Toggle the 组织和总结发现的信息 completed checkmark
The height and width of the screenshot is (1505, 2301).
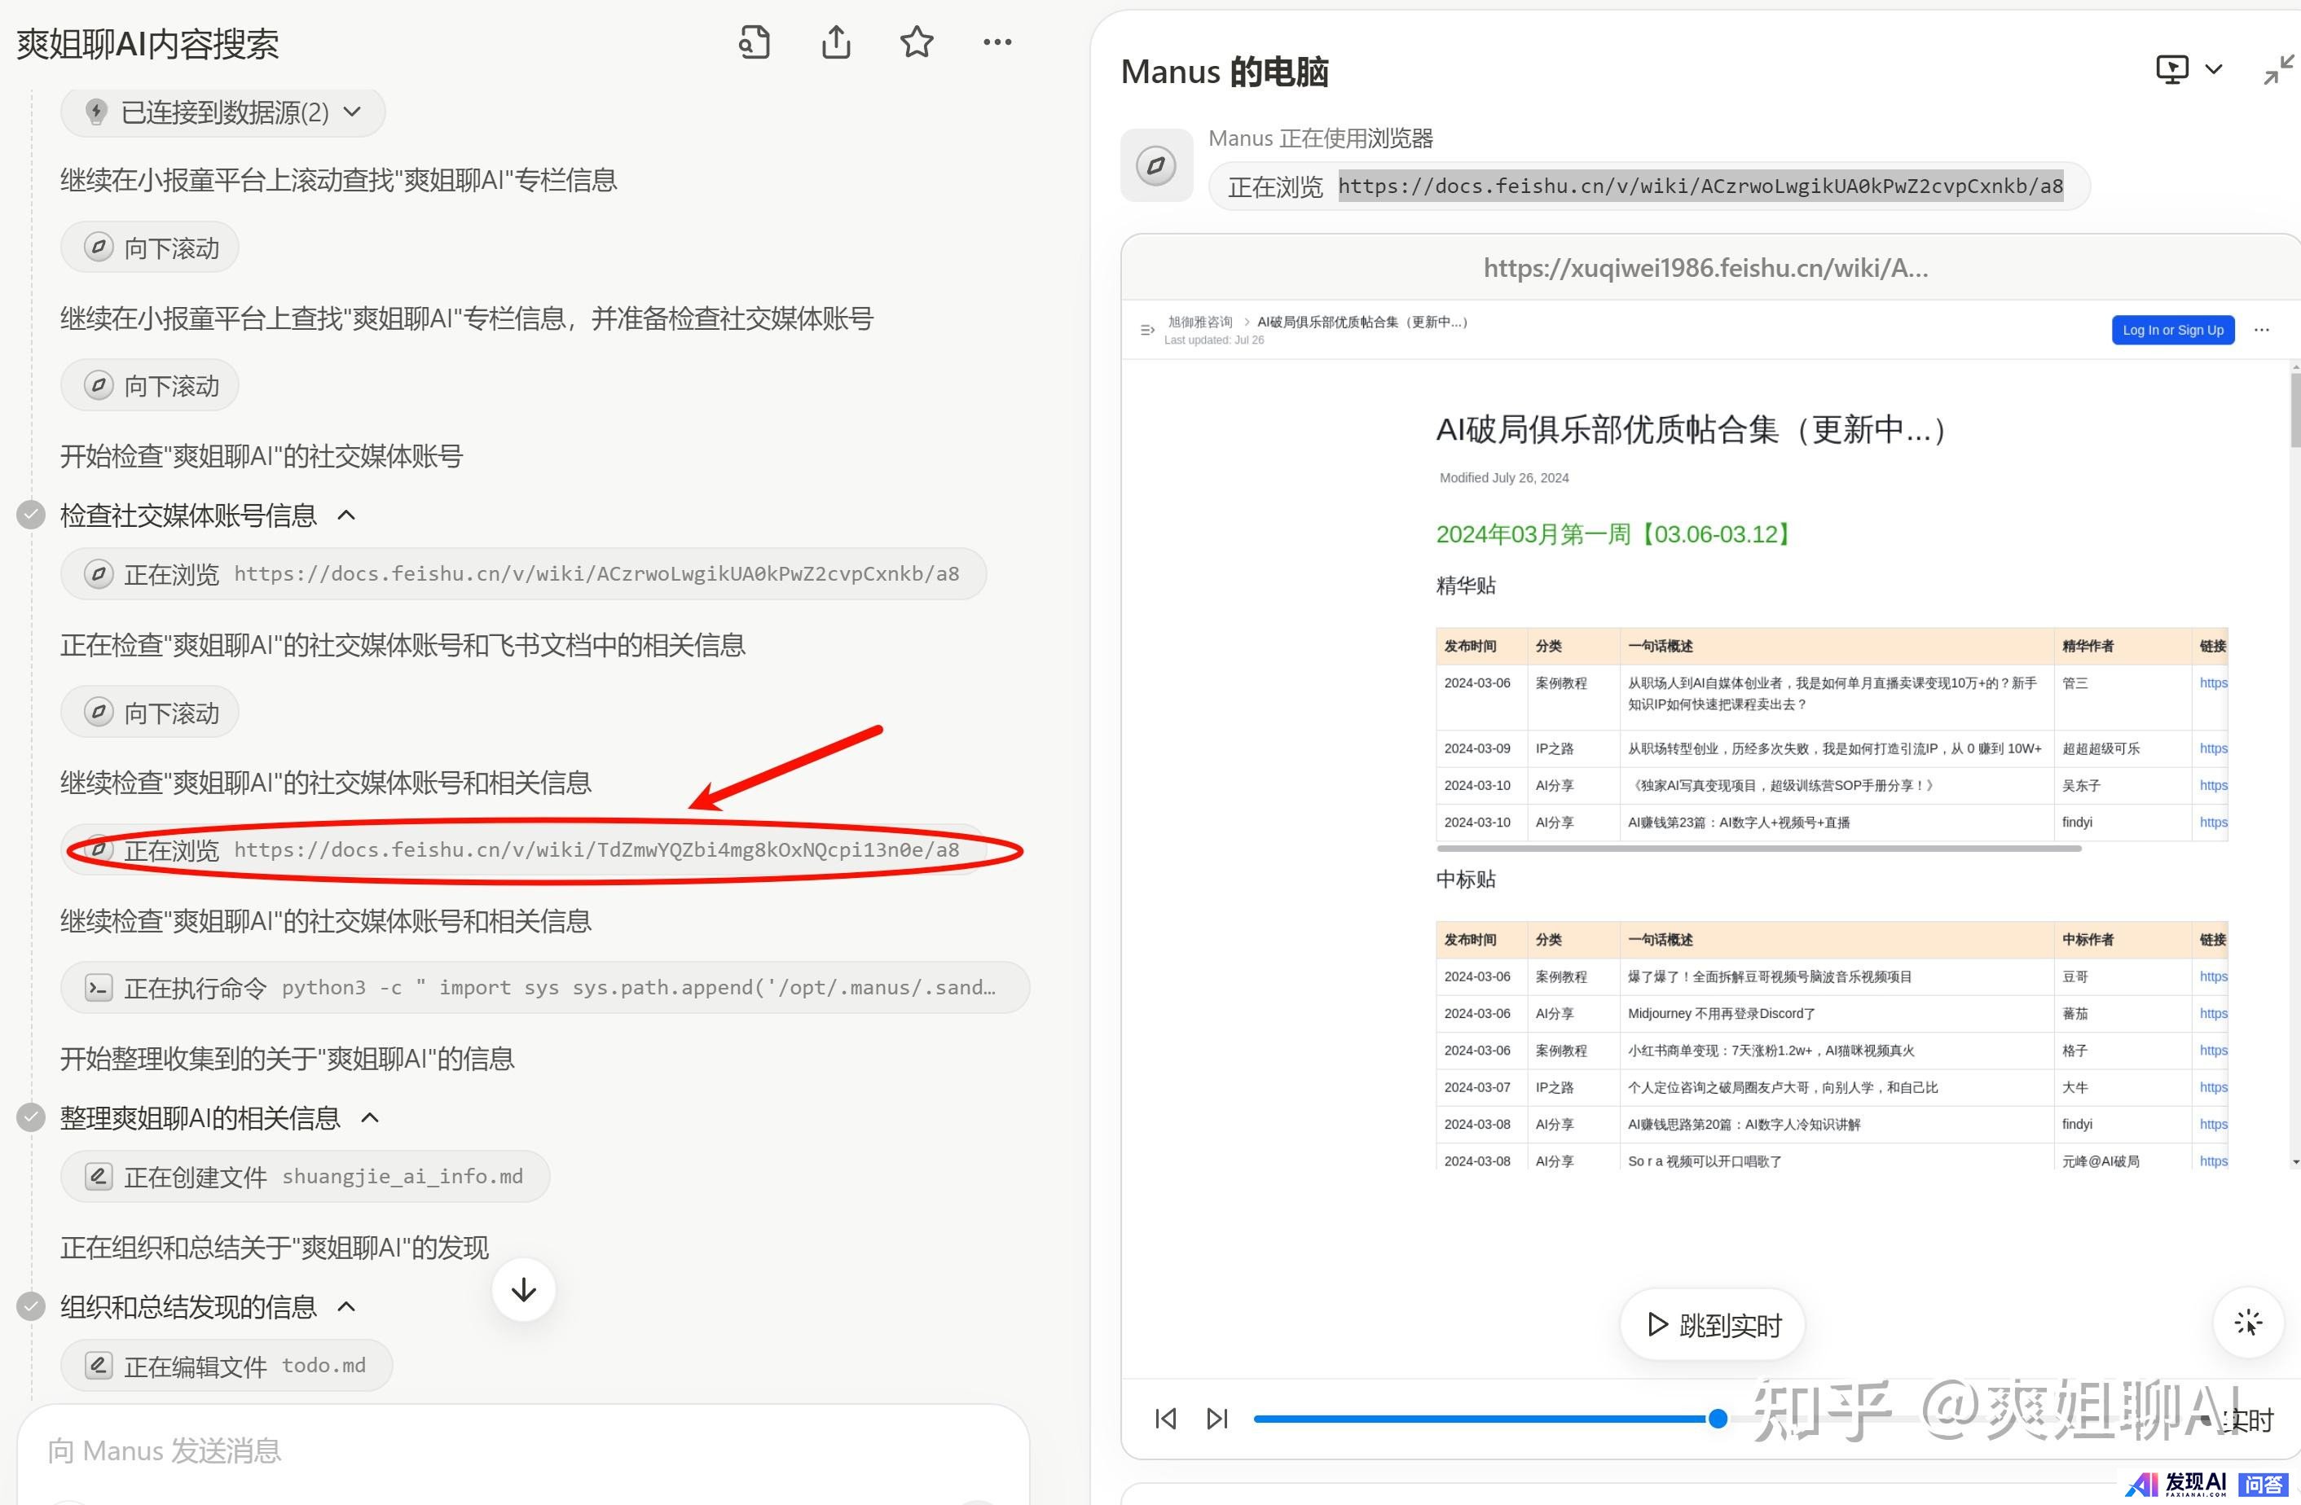[31, 1307]
